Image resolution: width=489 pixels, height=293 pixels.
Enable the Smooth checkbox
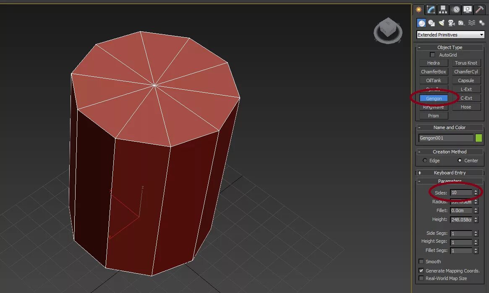pos(421,261)
